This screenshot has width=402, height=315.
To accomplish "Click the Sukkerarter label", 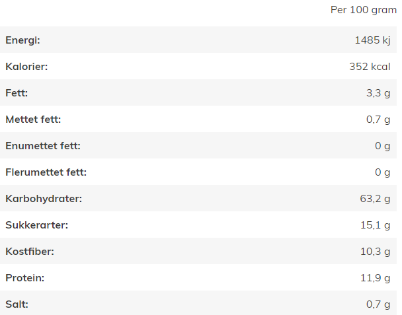I will pos(37,225).
